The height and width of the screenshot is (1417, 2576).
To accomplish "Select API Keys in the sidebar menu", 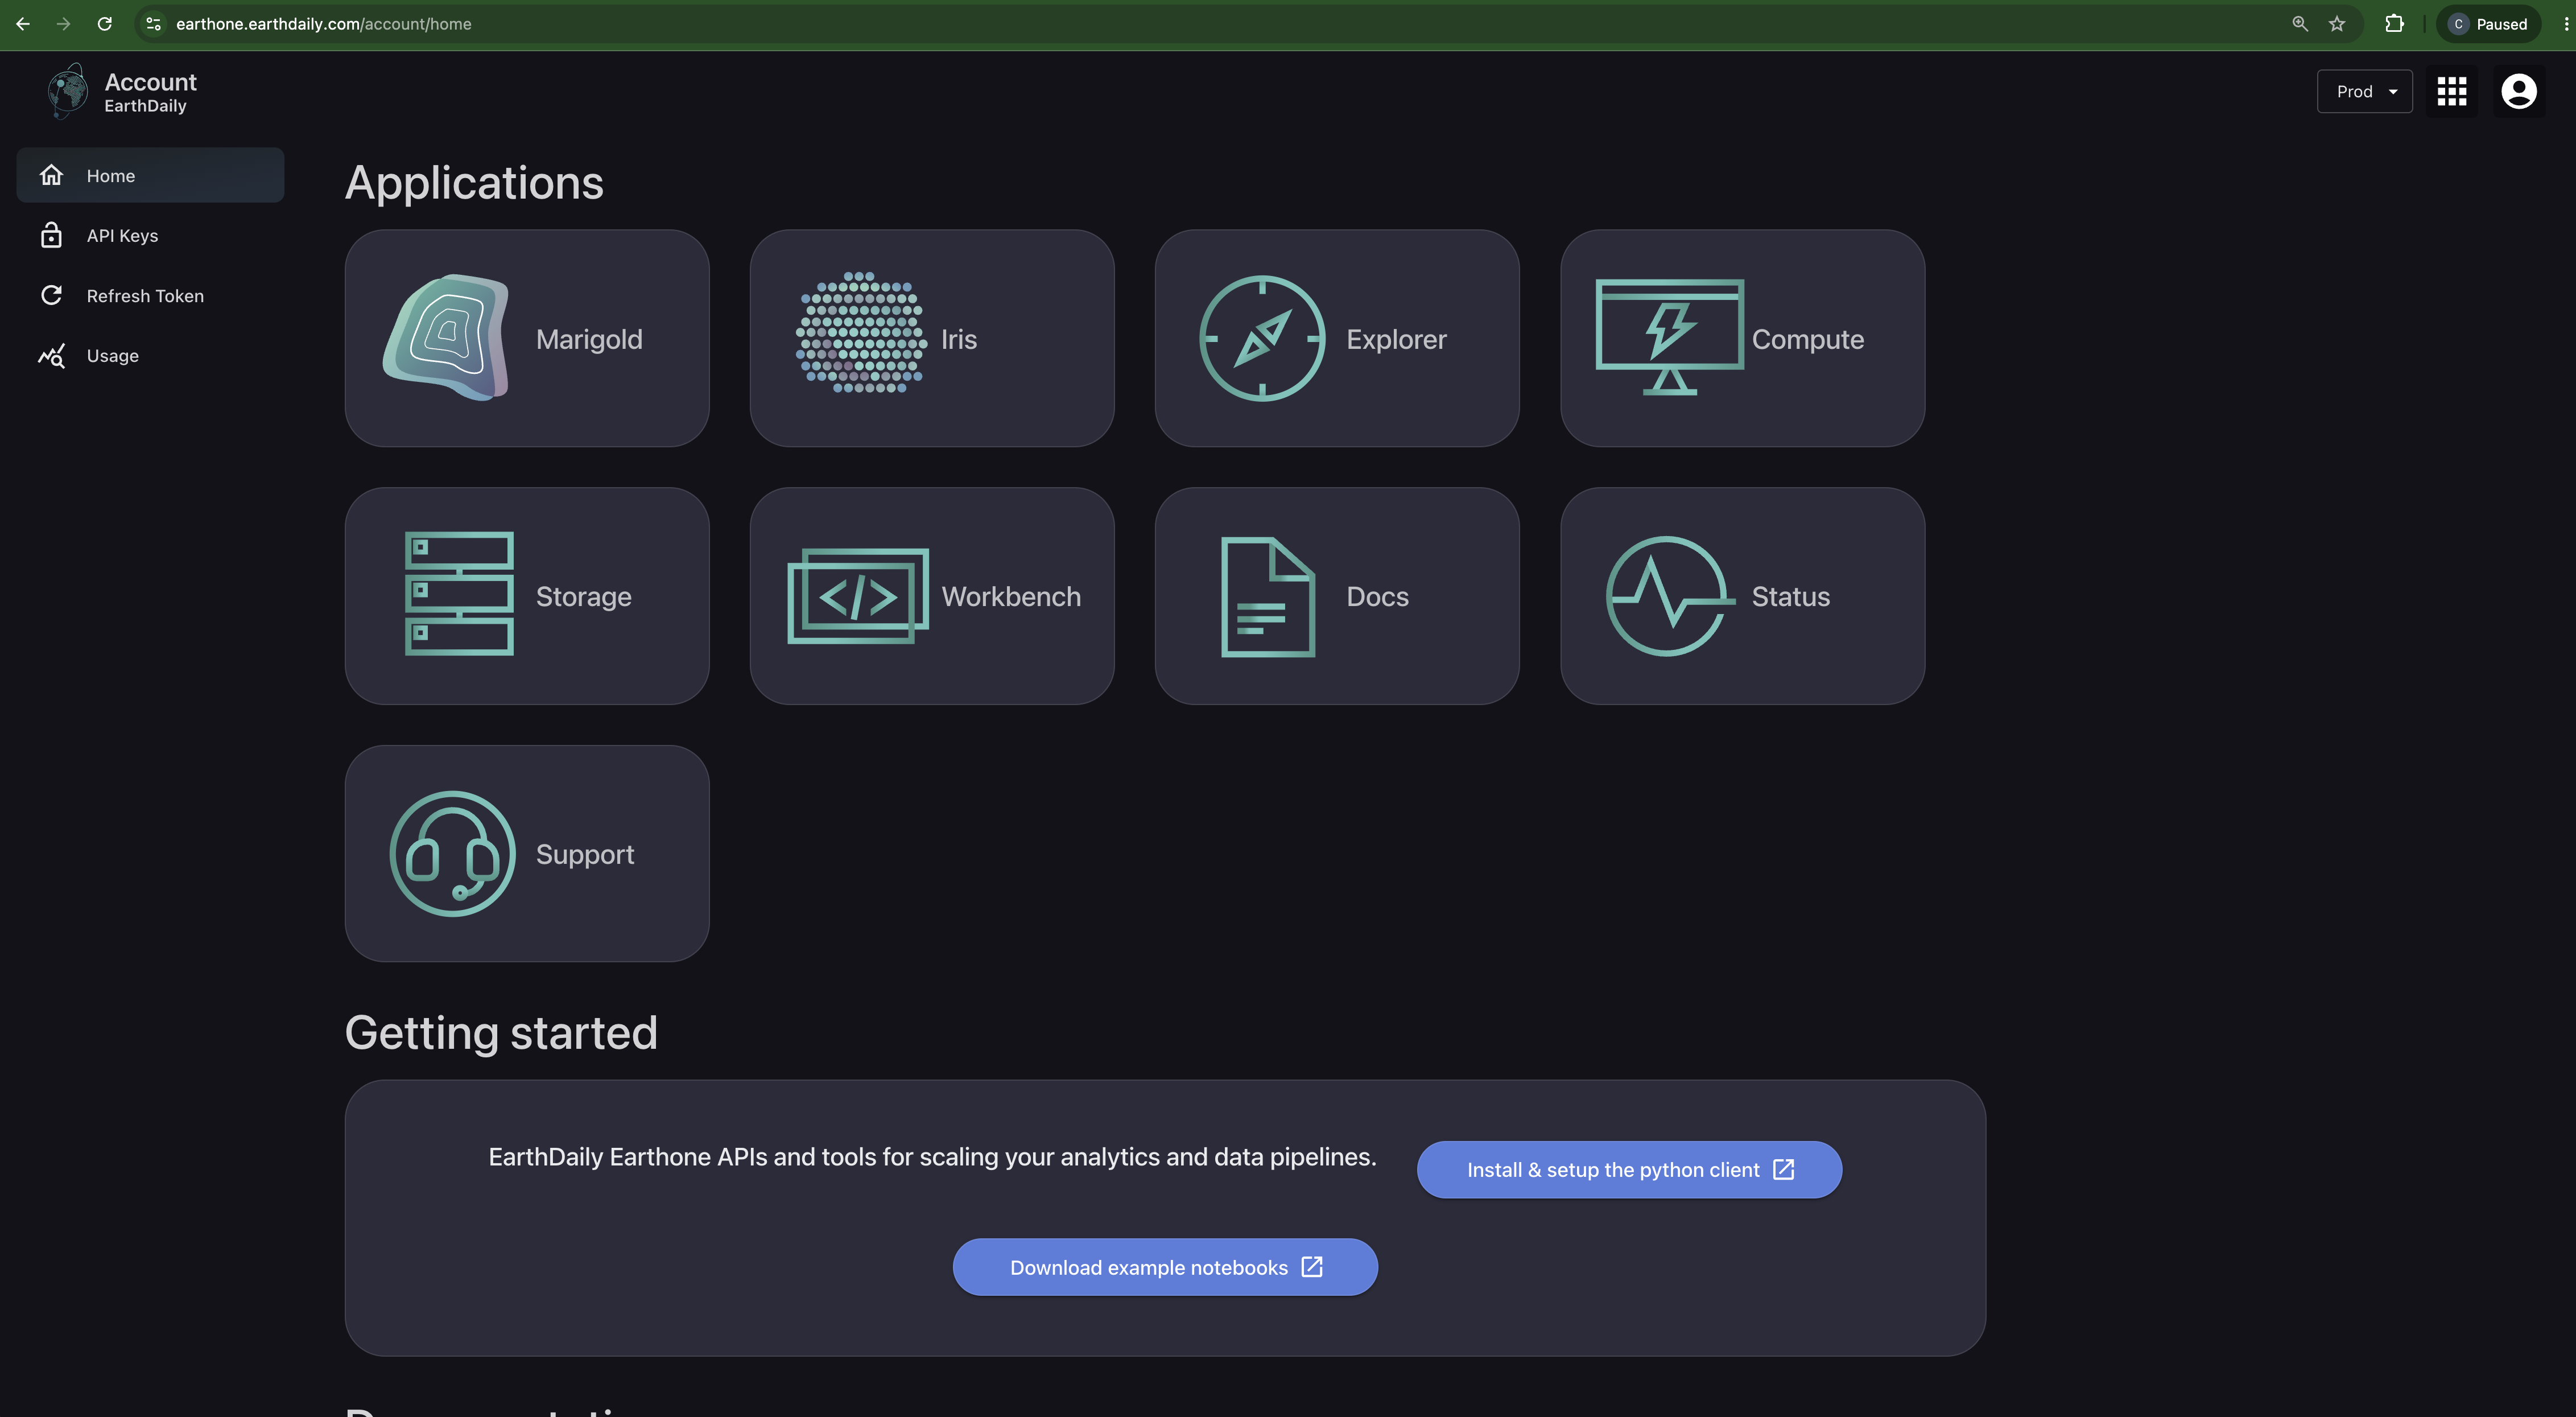I will pos(150,235).
